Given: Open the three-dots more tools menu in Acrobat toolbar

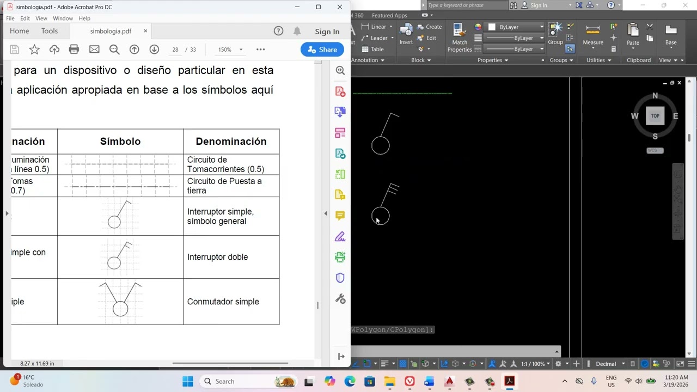Looking at the screenshot, I should 261,50.
